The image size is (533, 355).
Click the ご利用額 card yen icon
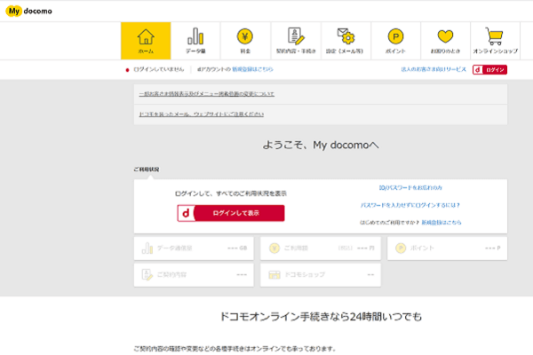point(274,248)
